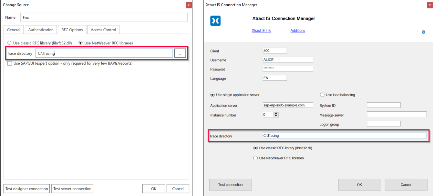Choose Use NetWeaver RFC libraries in Connection Manager
Viewport: 434px width, 196px height.
[x=255, y=158]
